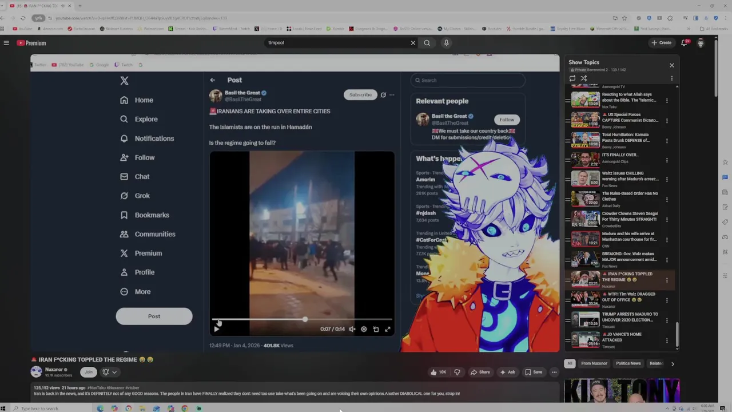Image resolution: width=732 pixels, height=412 pixels.
Task: Join the Nuxanor channel membership
Action: tap(88, 372)
